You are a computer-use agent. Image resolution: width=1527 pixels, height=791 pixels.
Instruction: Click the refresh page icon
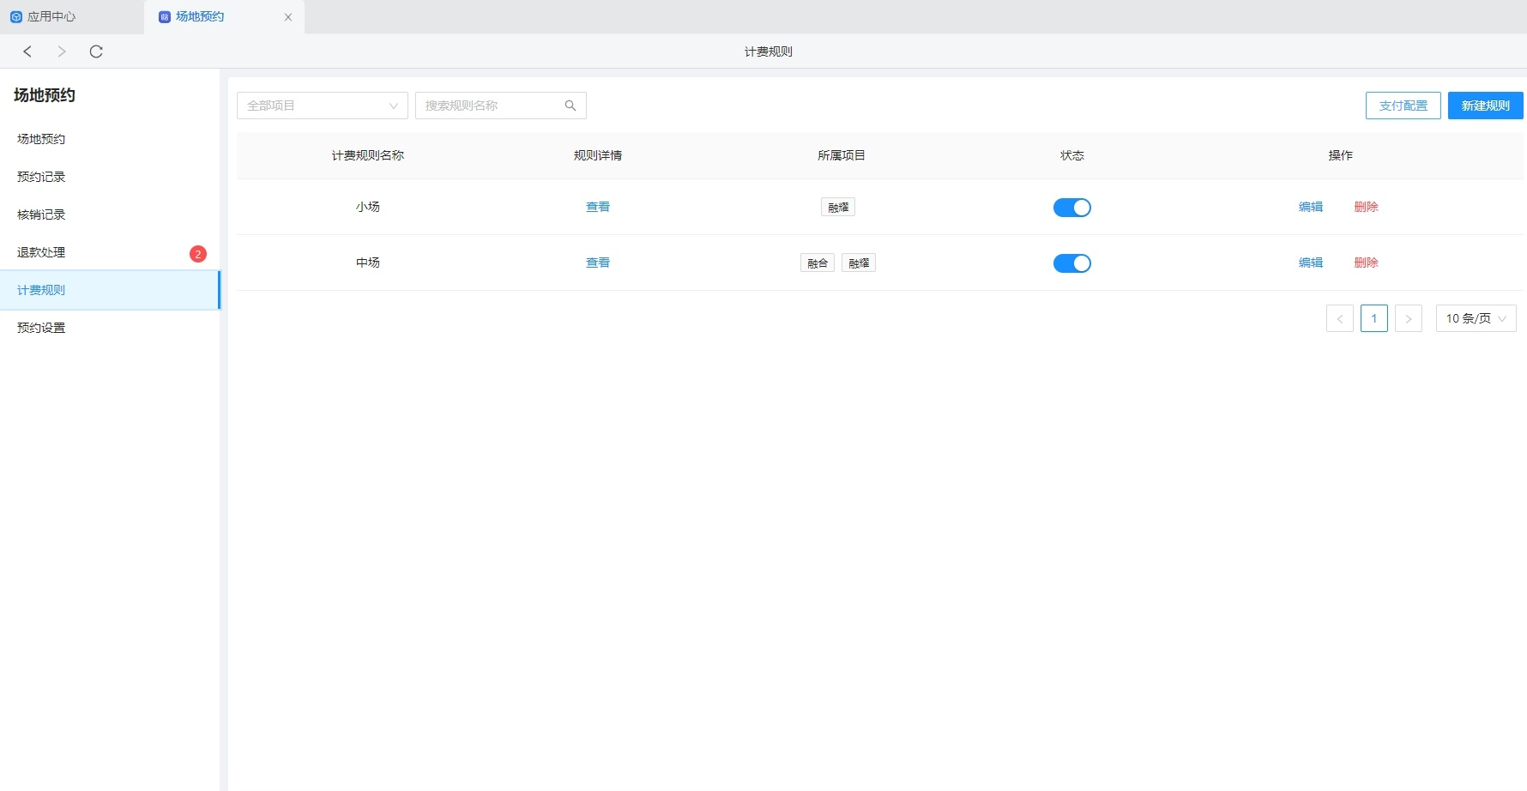click(x=96, y=51)
